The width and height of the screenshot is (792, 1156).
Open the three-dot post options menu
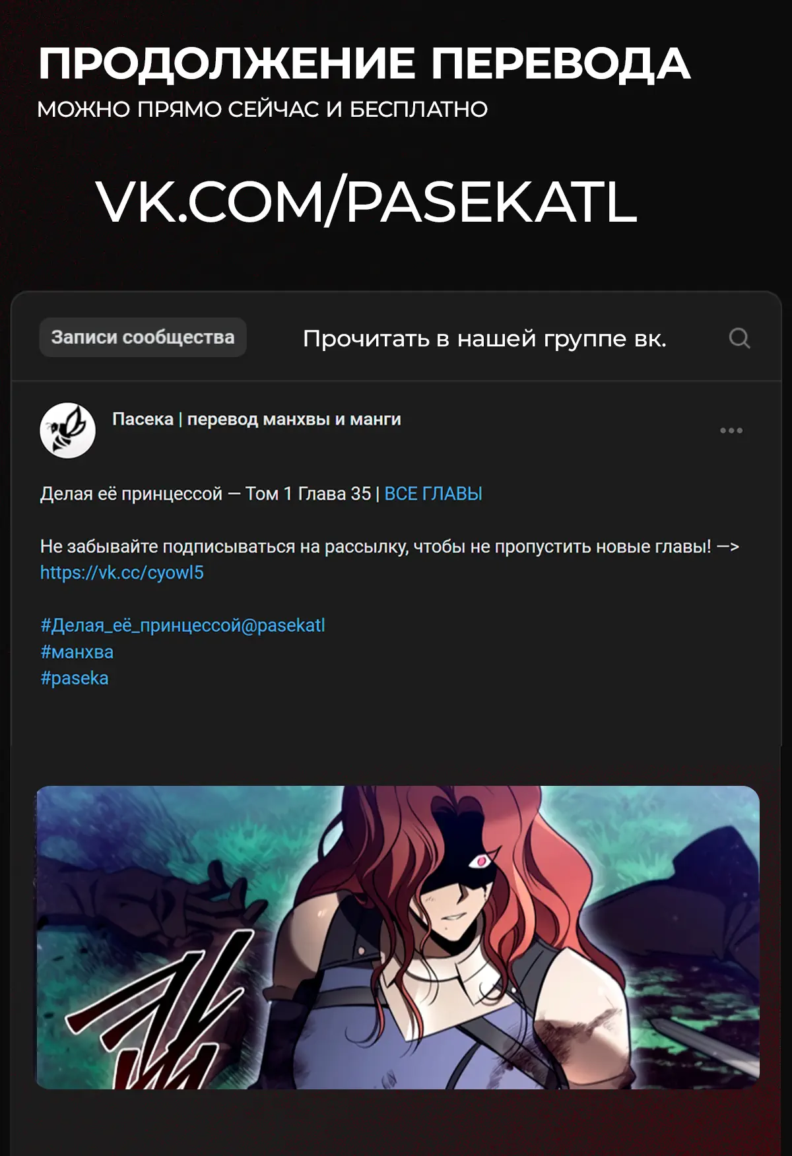coord(731,431)
